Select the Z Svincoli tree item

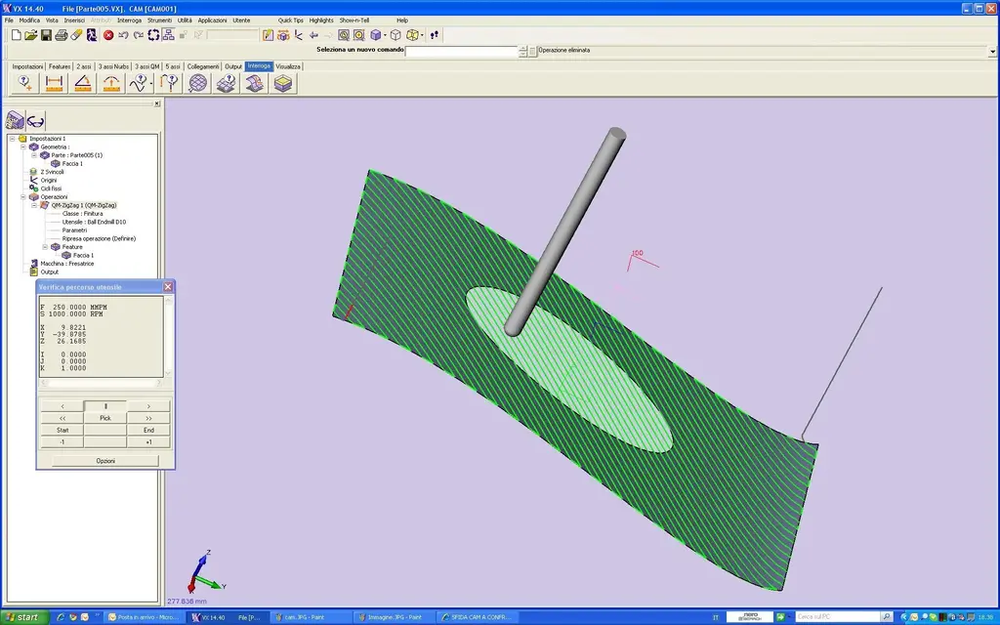coord(52,172)
